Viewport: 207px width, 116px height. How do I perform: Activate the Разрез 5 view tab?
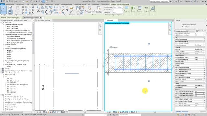tap(110, 21)
